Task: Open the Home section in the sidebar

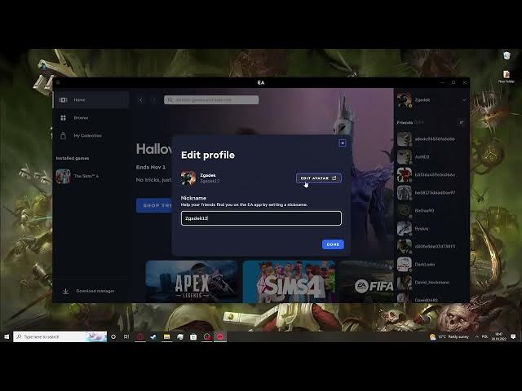Action: [x=79, y=100]
